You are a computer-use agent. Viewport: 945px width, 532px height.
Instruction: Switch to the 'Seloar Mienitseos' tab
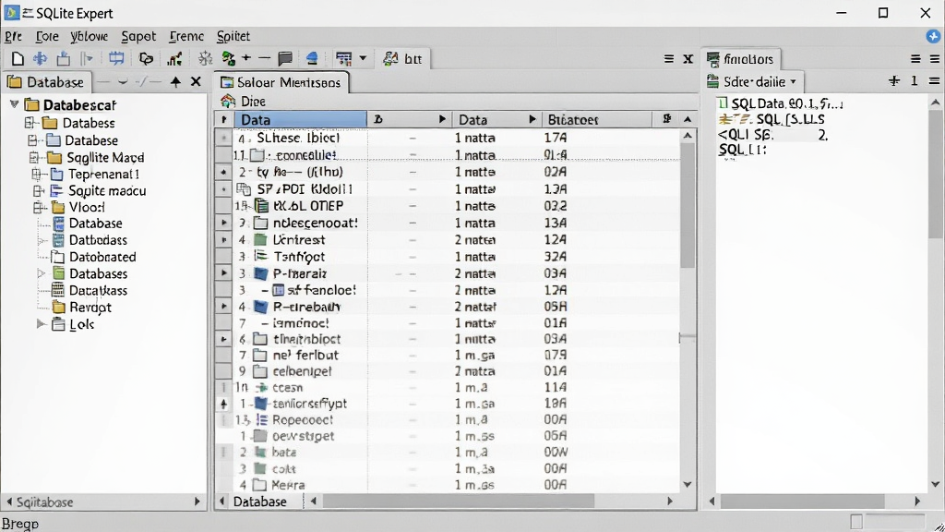[x=281, y=82]
